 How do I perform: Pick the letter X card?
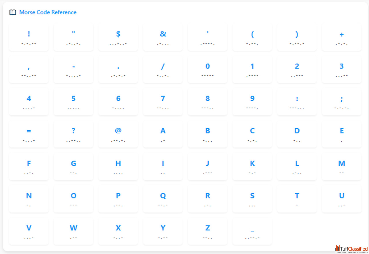(118, 232)
